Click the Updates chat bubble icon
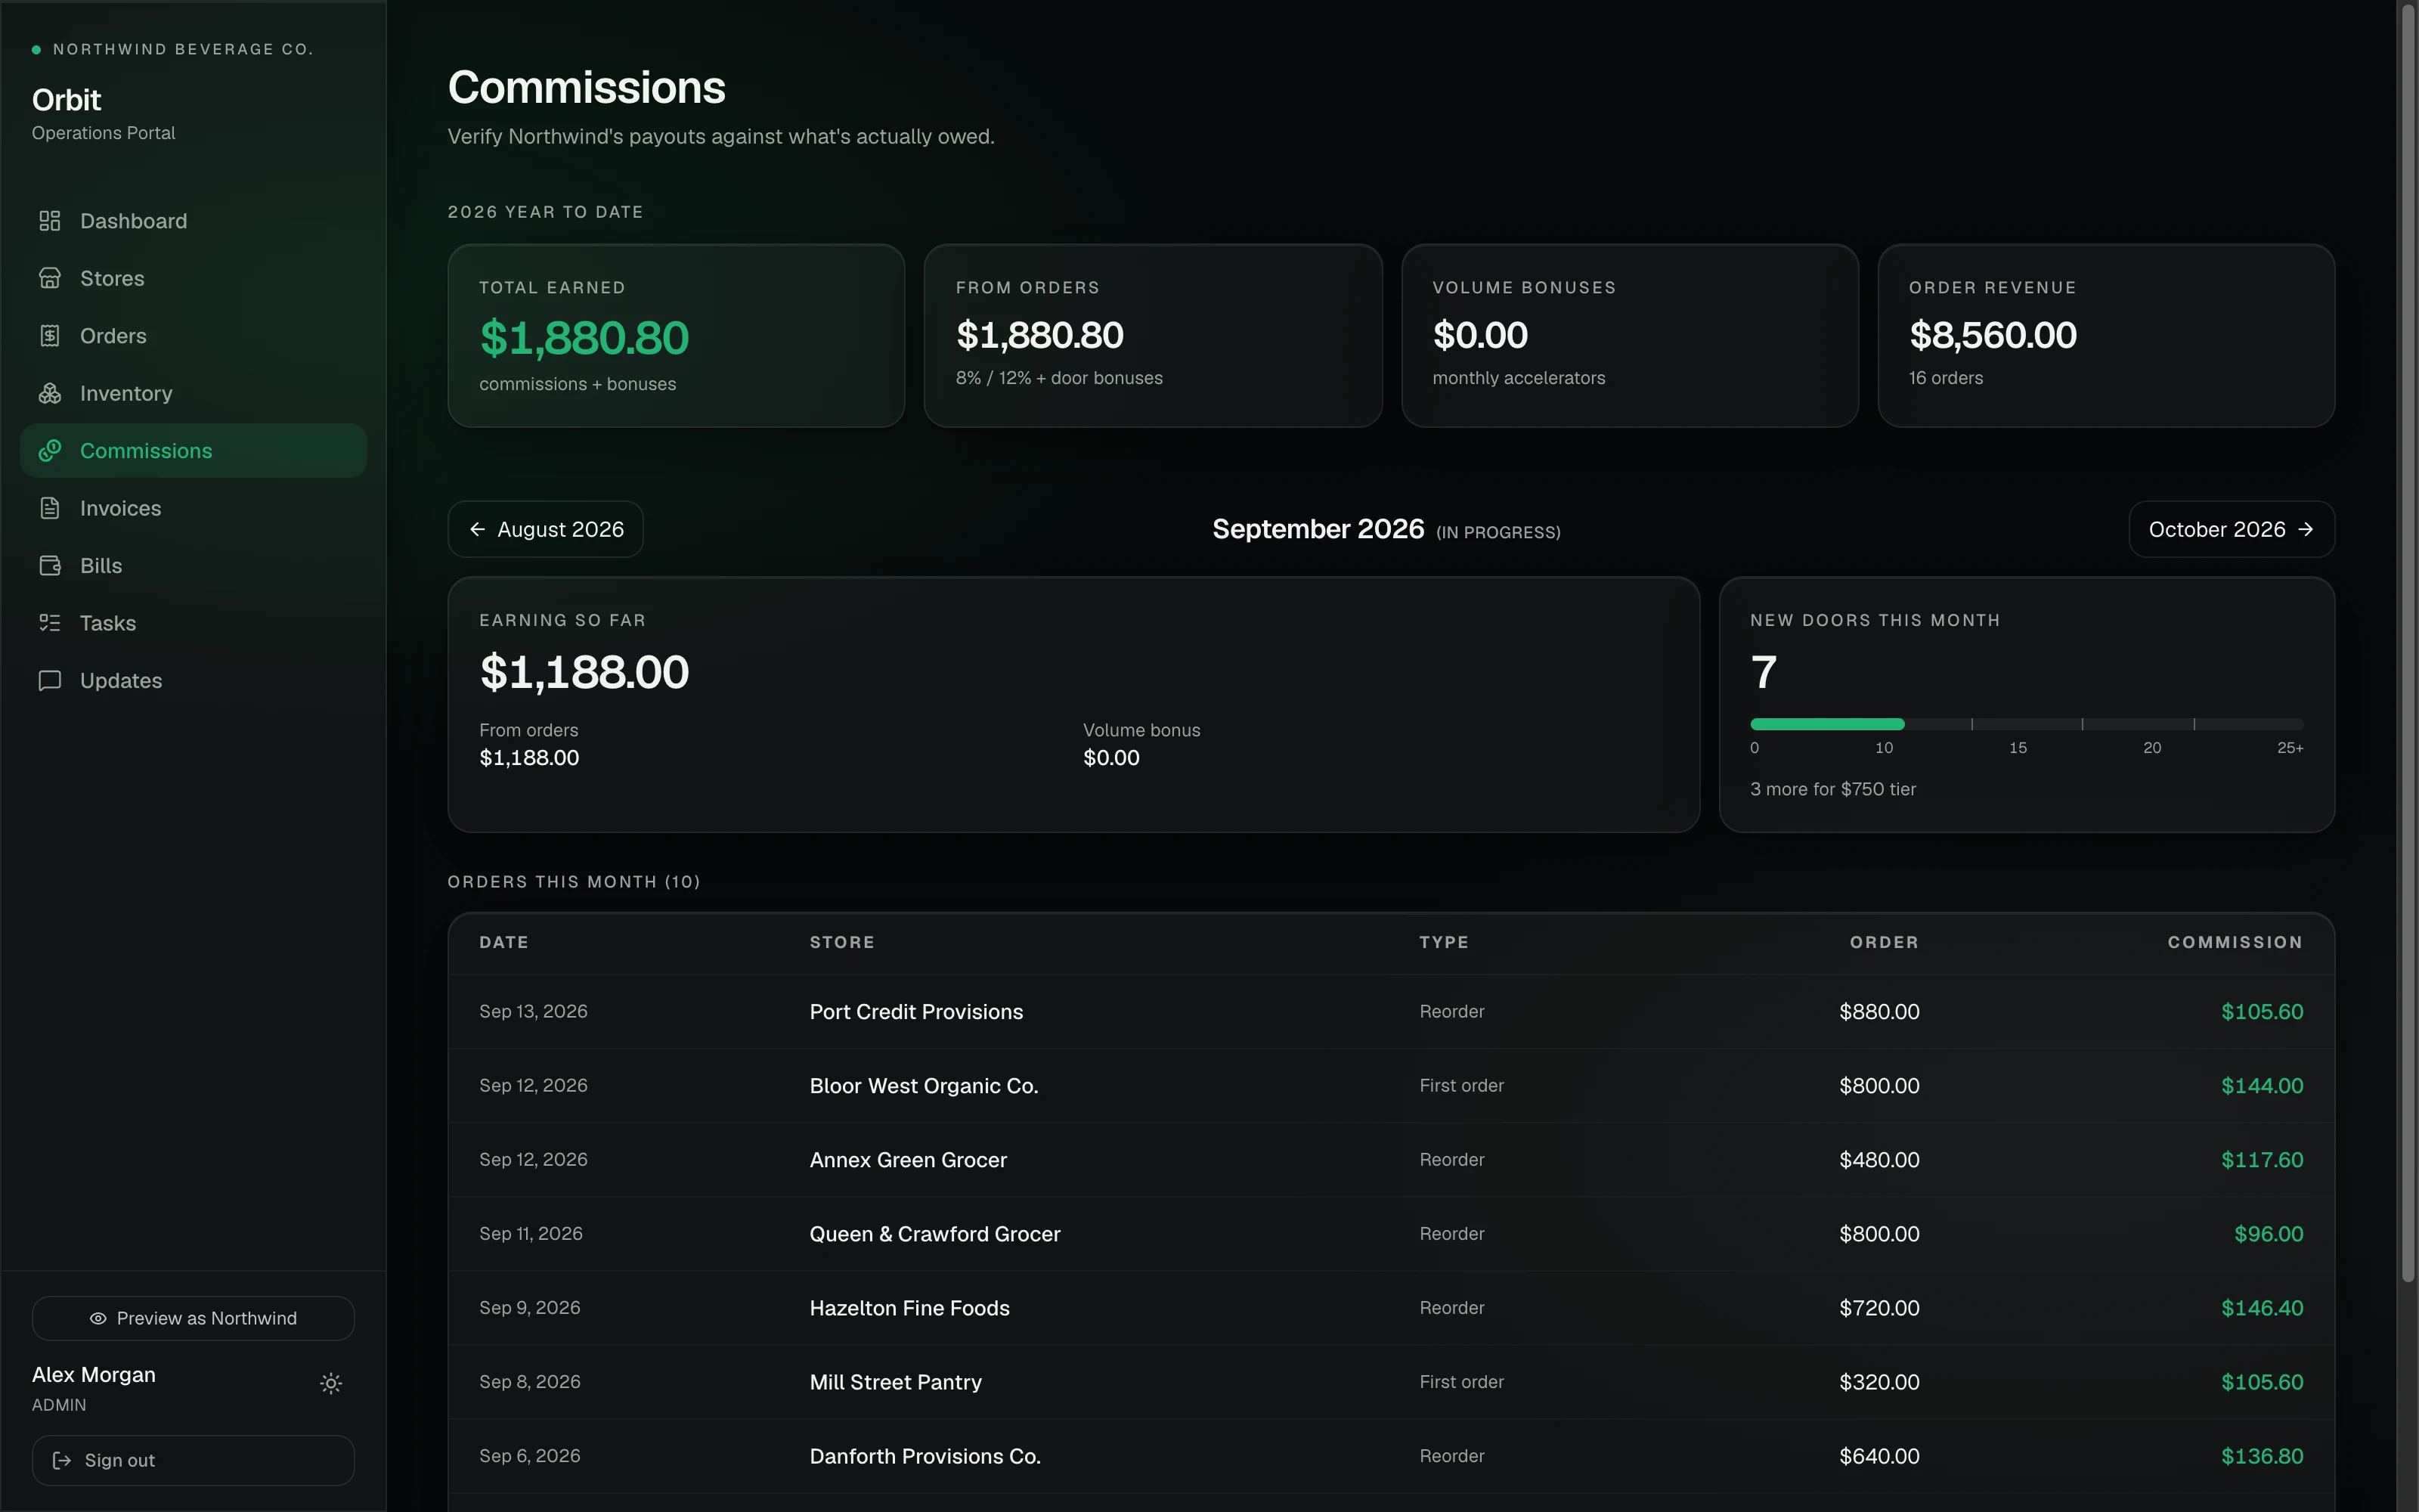 [x=50, y=681]
